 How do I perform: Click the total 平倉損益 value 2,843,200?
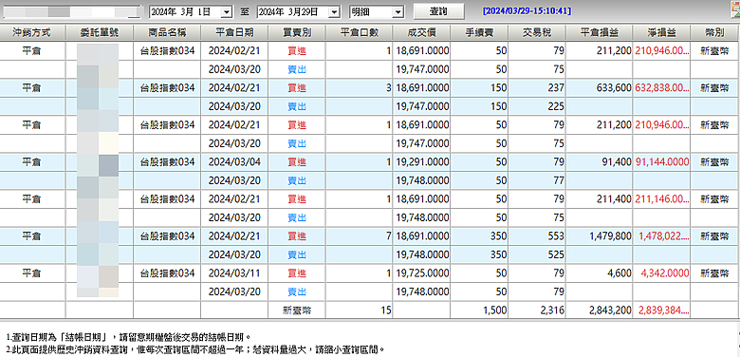point(600,310)
